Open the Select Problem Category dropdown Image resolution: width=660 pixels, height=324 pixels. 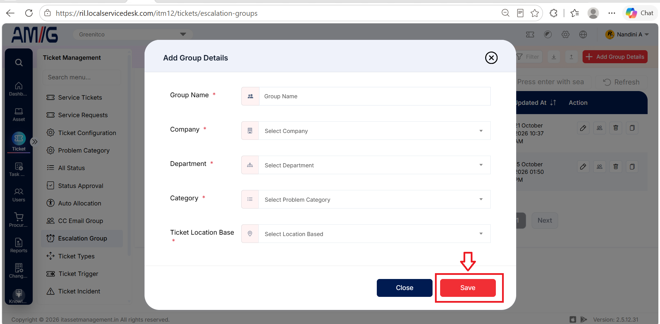coord(374,200)
